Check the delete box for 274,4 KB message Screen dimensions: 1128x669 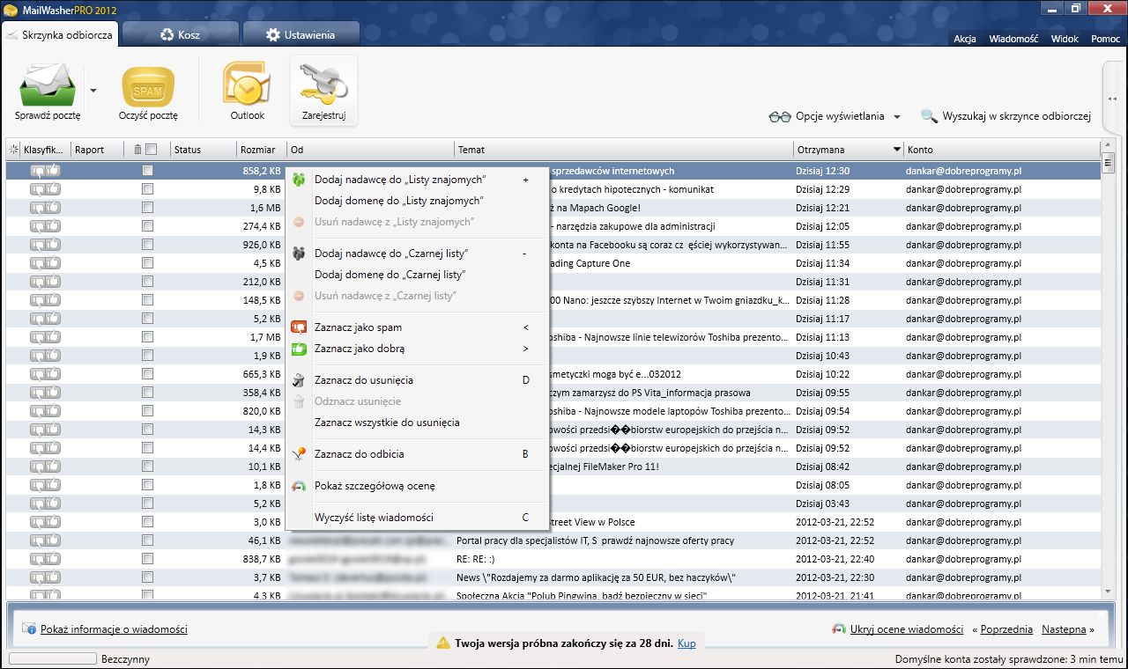click(148, 226)
